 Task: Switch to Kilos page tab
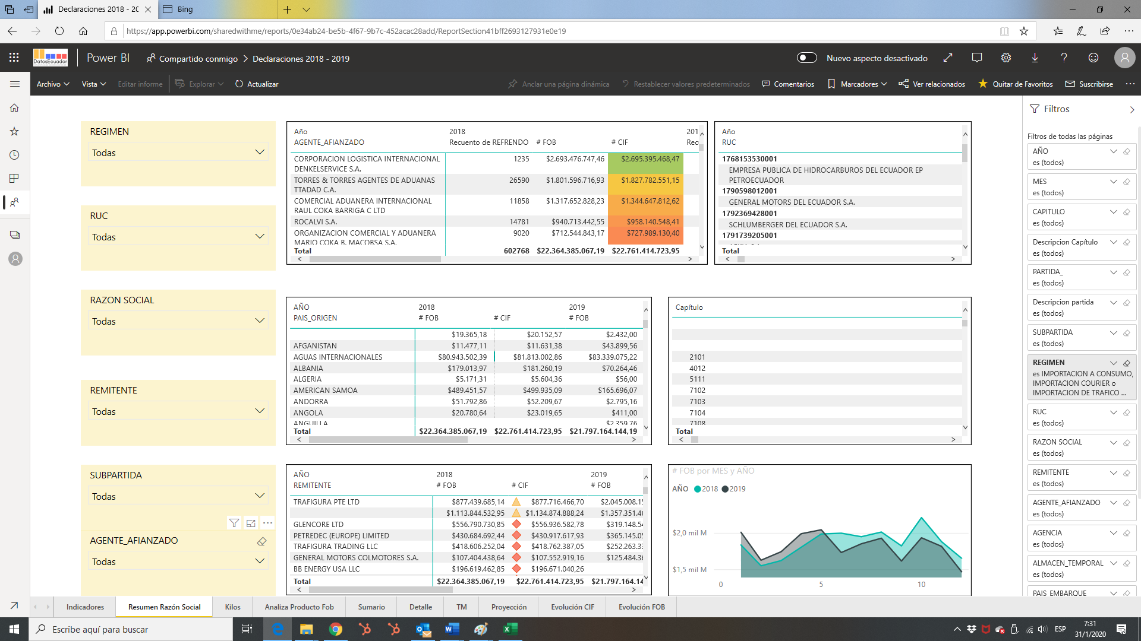point(232,607)
